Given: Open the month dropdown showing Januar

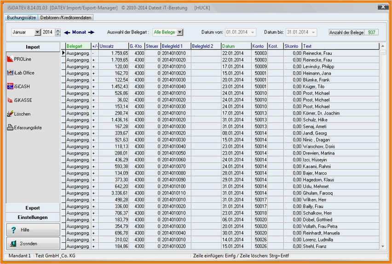Looking at the screenshot, I should pyautogui.click(x=37, y=32).
